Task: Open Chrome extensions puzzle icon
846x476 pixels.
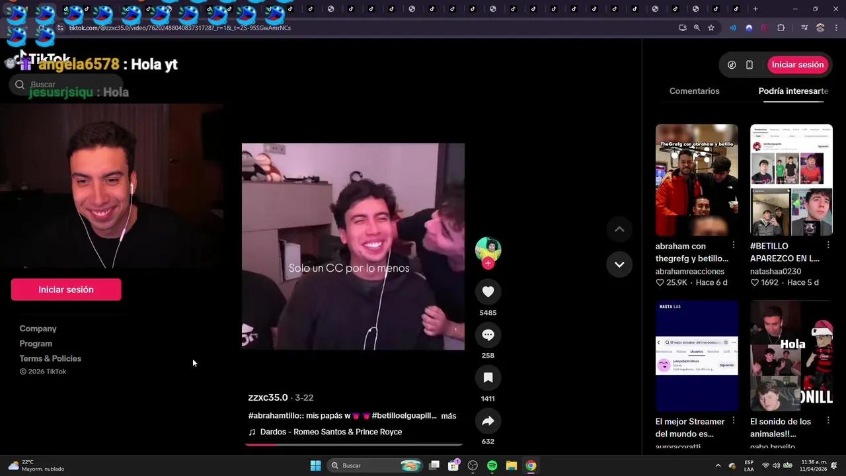Action: click(x=781, y=28)
